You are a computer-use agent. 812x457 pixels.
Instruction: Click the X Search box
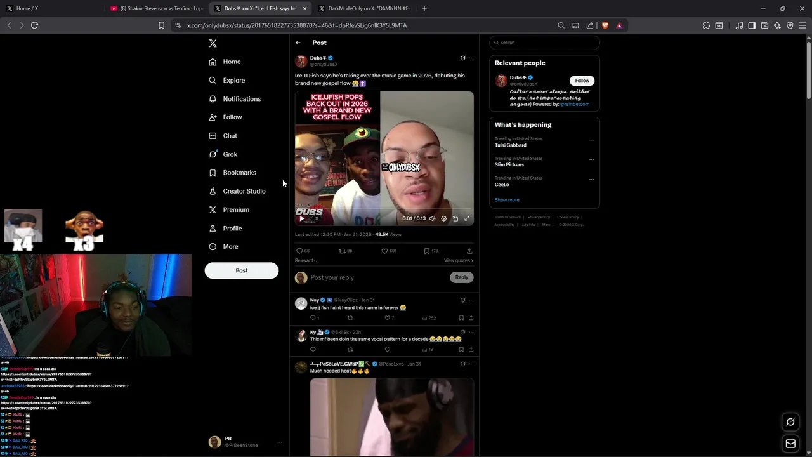[x=544, y=43]
